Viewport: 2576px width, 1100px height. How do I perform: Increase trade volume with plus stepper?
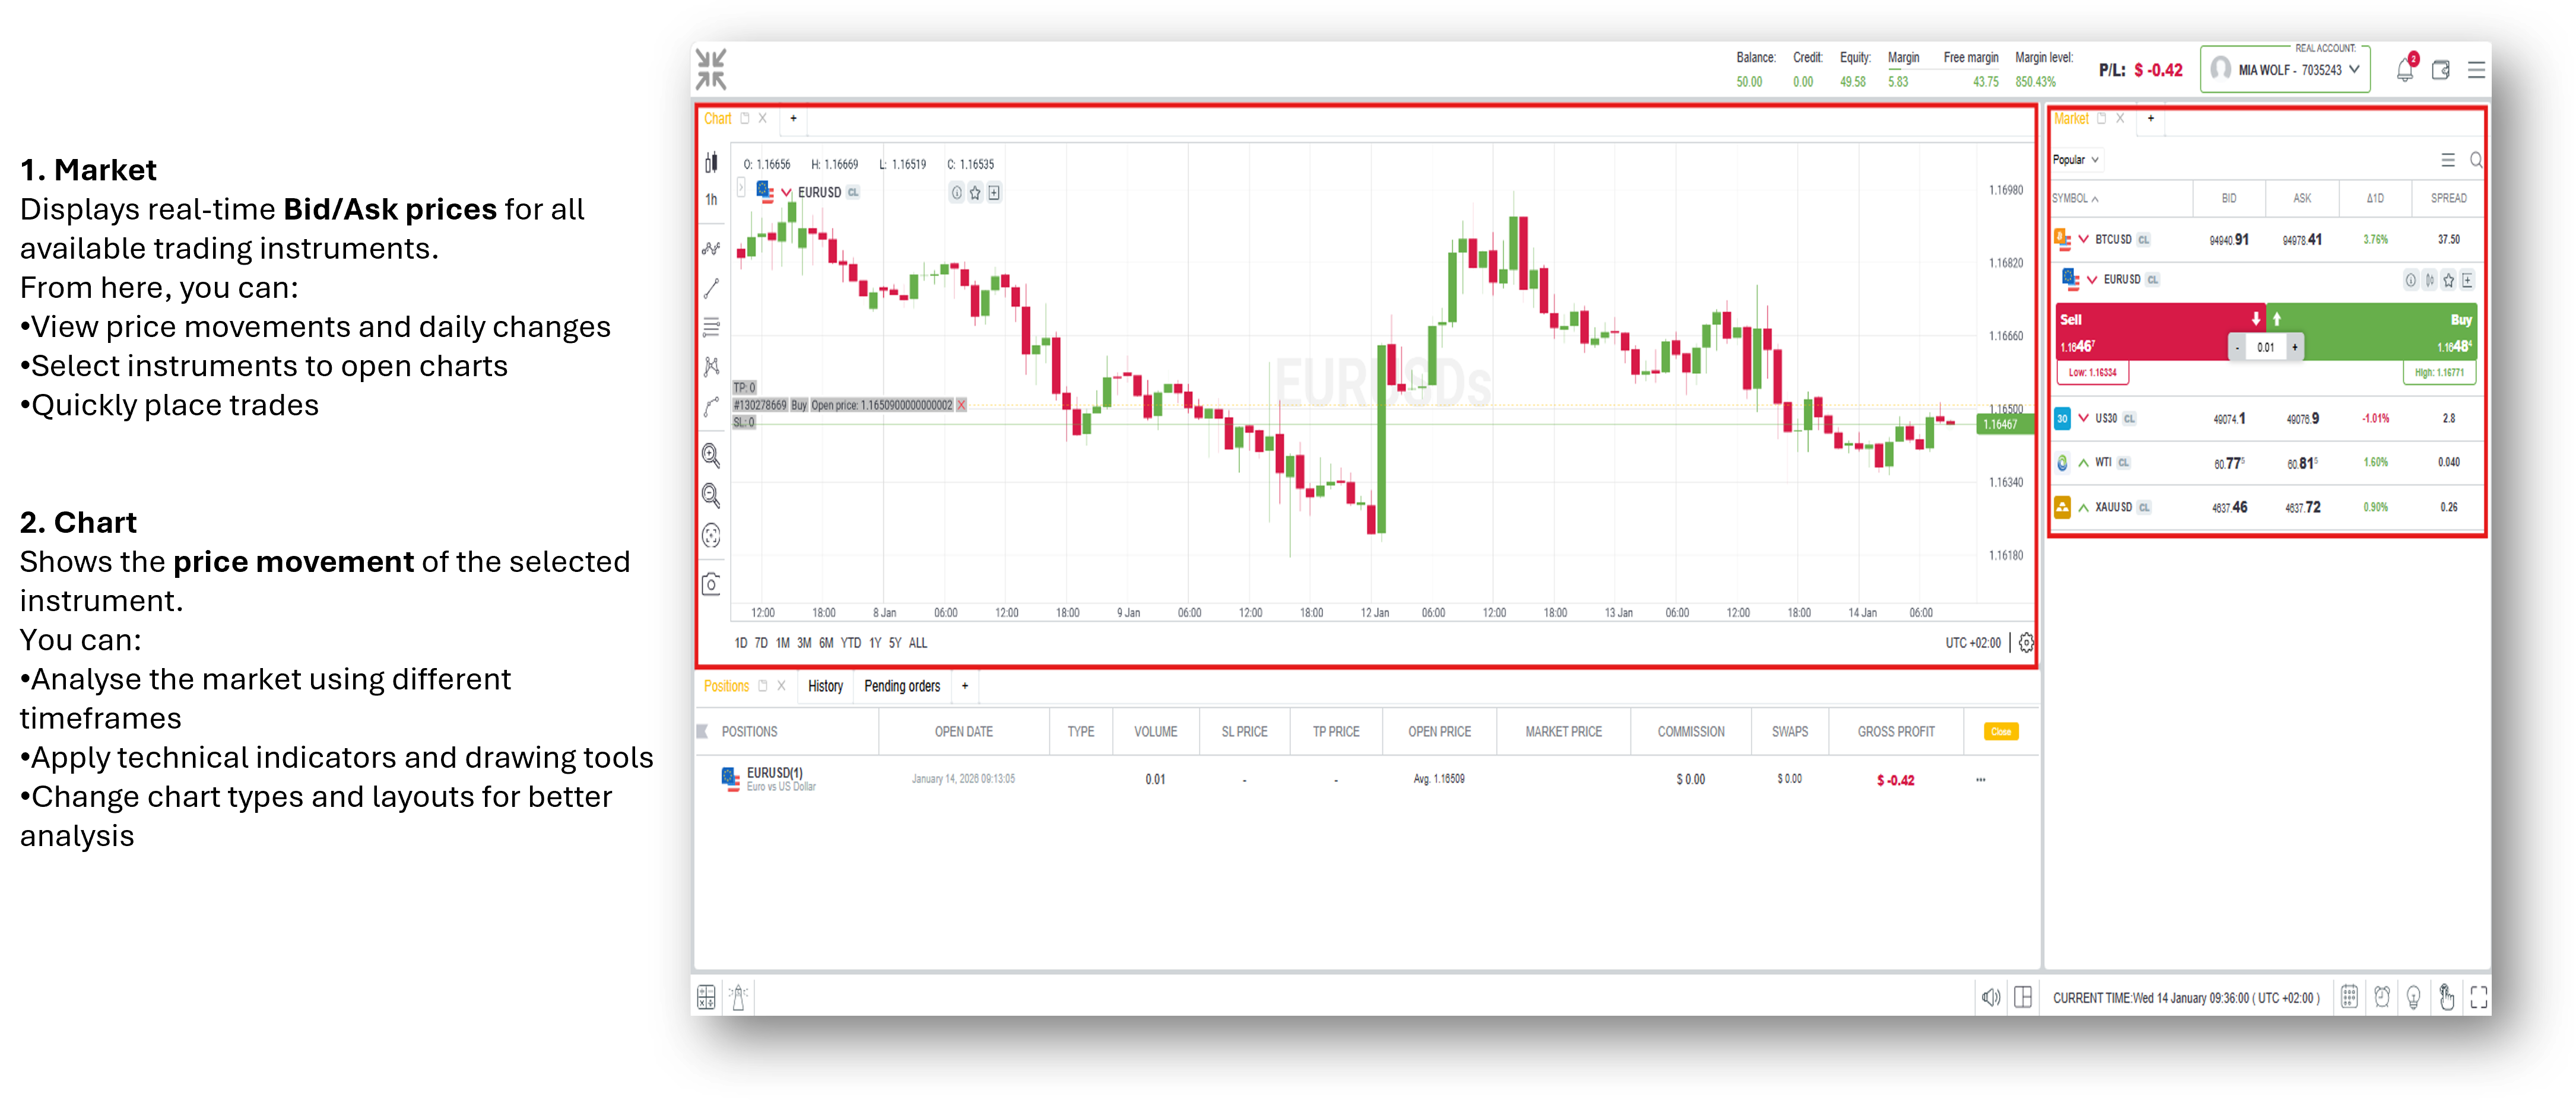click(2294, 347)
